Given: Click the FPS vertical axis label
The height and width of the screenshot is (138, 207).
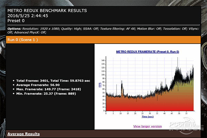Looking at the screenshot, I should [x=100, y=85].
